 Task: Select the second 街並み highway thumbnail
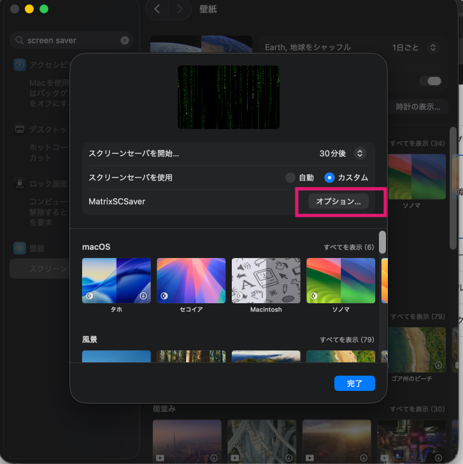262,441
